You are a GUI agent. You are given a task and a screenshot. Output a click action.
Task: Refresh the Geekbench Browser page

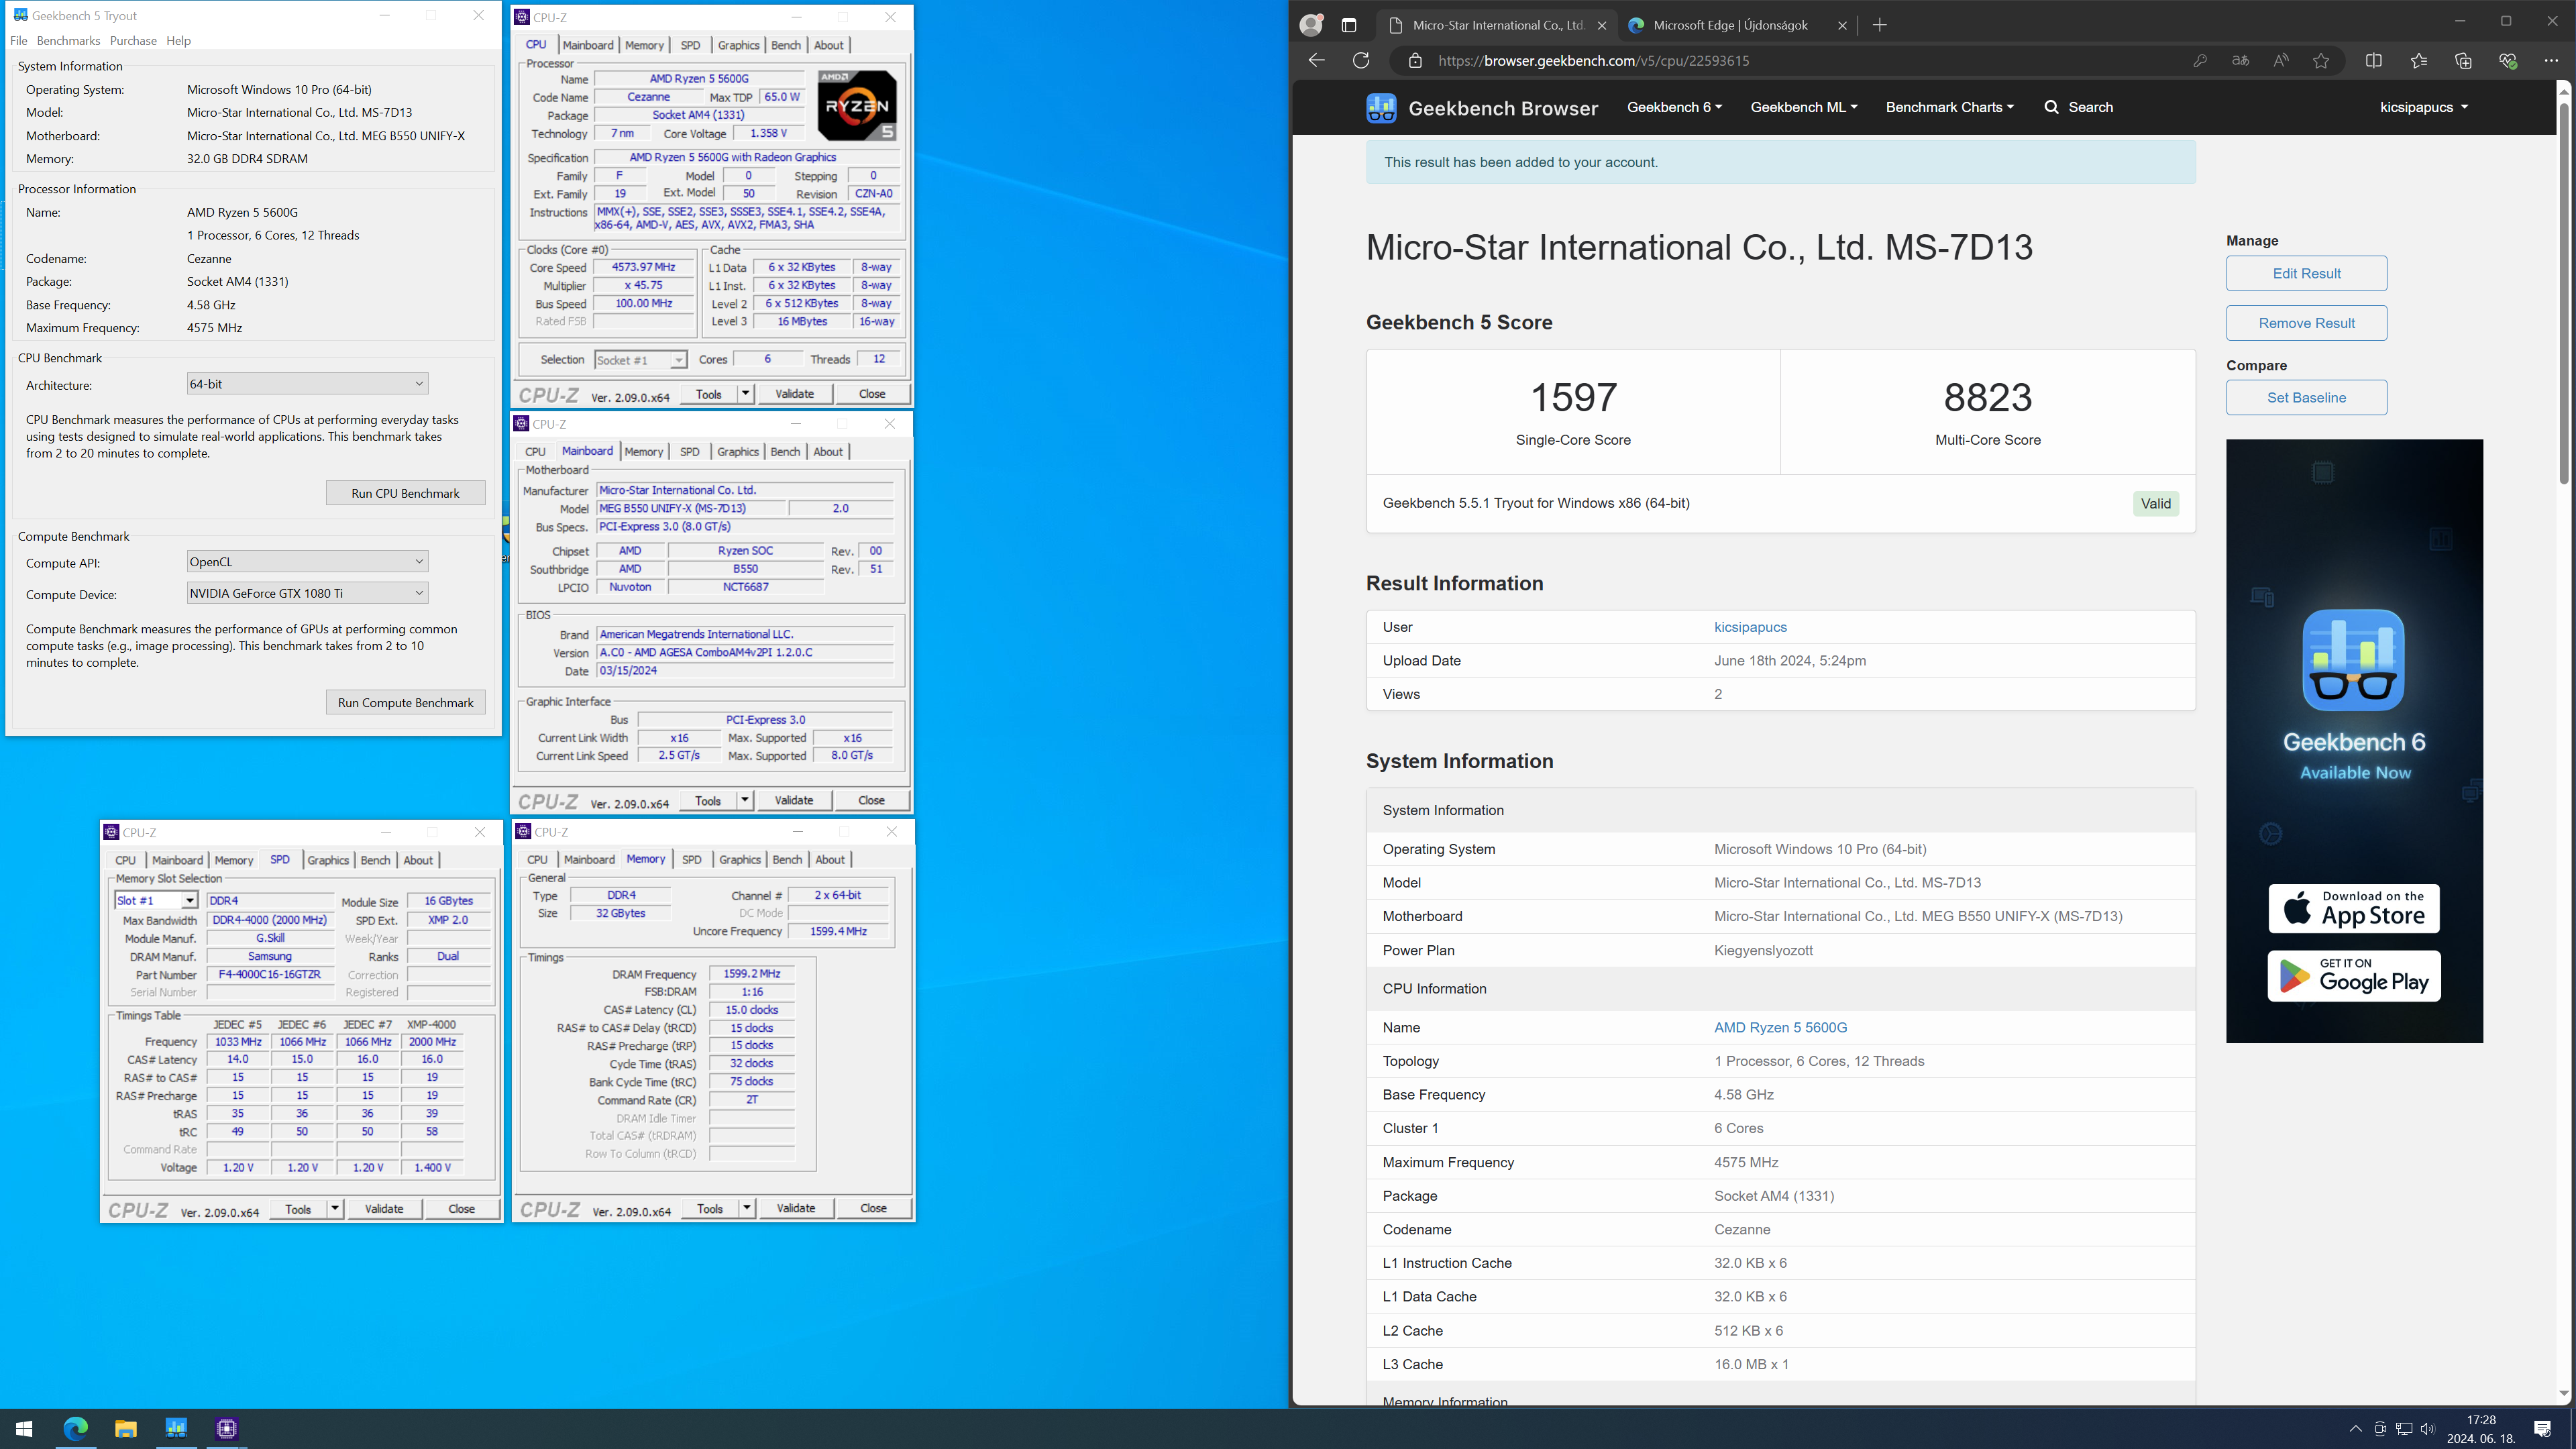point(1361,61)
